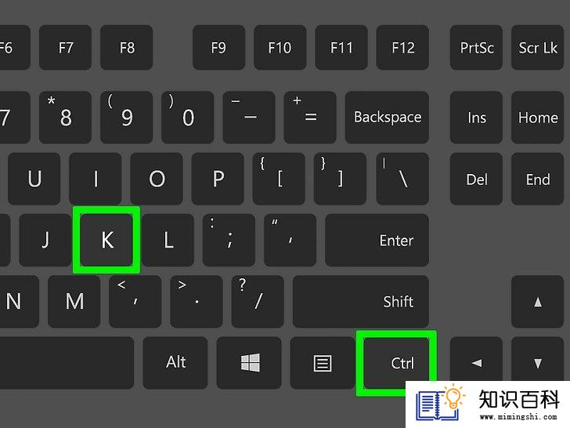Image resolution: width=570 pixels, height=428 pixels.
Task: Click the up arrow key
Action: click(x=538, y=302)
